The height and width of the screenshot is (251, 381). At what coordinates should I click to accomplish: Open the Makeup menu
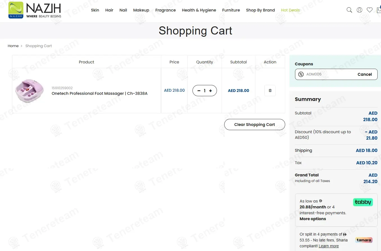[141, 10]
